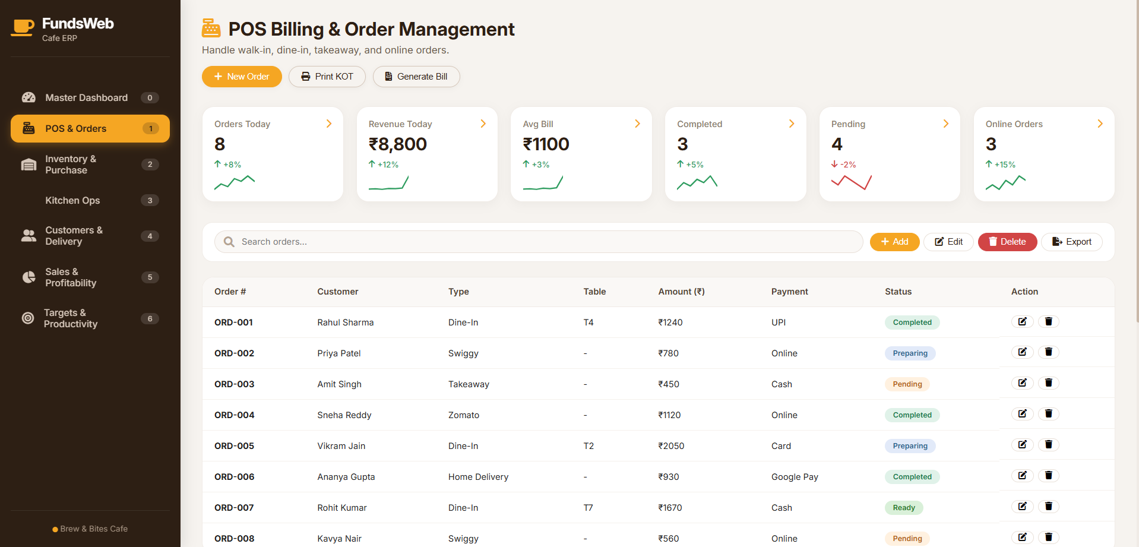
Task: Click trash icon for Sneha Reddy's order
Action: click(1048, 414)
